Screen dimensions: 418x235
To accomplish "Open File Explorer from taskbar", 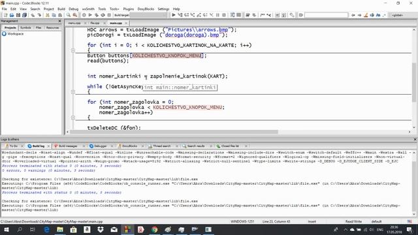I will 60,229.
